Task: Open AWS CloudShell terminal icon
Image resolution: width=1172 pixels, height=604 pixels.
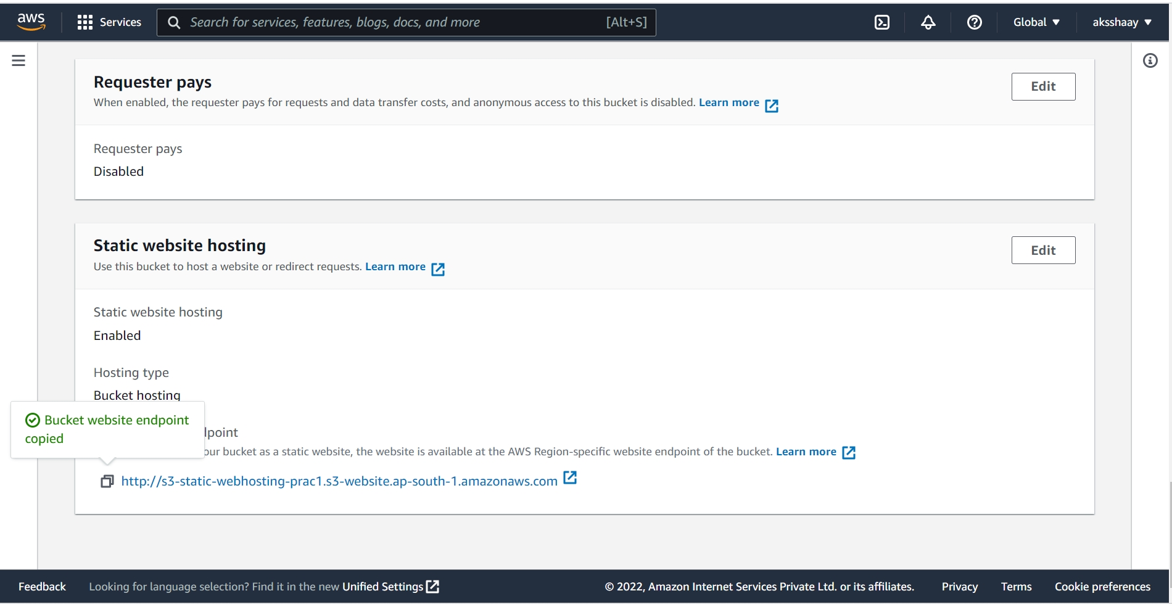Action: point(881,22)
